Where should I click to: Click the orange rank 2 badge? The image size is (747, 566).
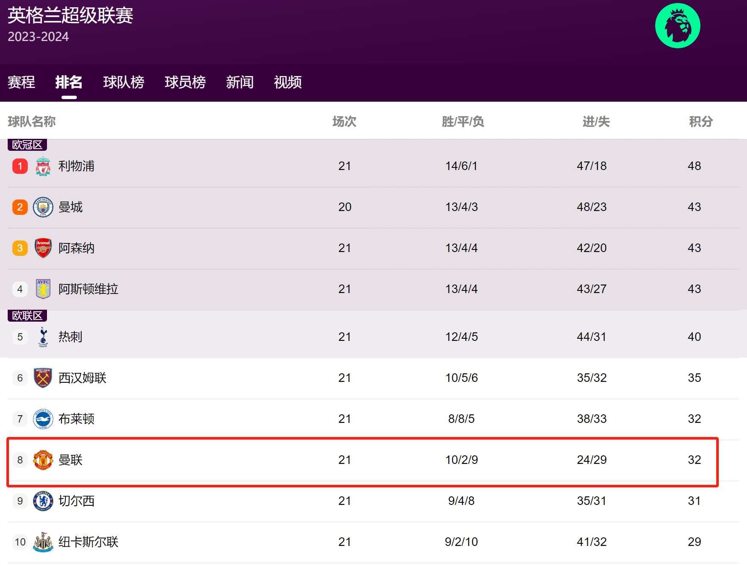[20, 207]
